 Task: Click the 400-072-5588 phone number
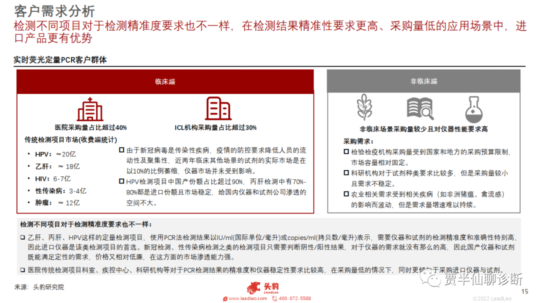click(x=294, y=298)
